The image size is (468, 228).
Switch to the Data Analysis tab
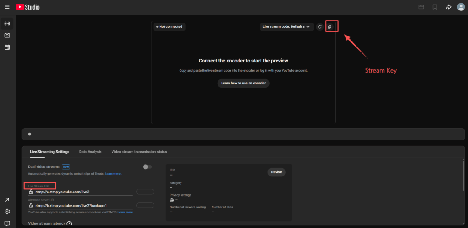[90, 152]
